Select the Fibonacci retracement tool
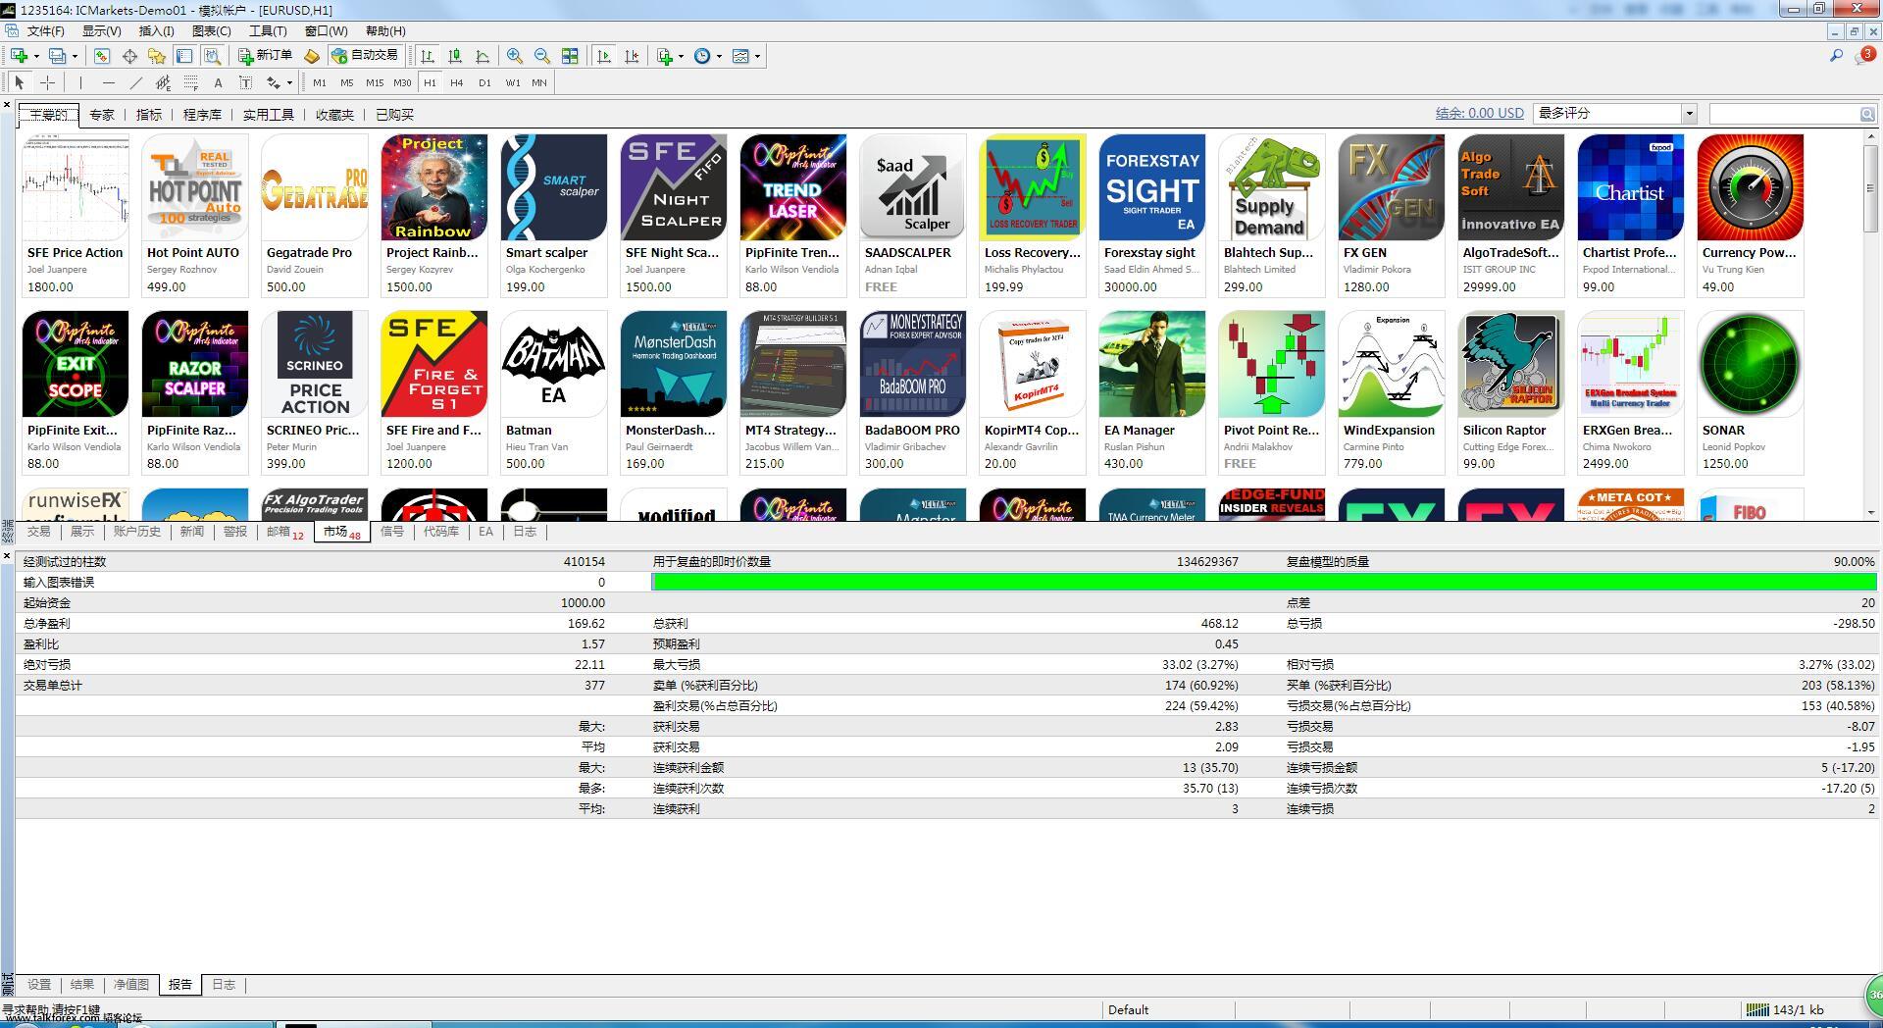The height and width of the screenshot is (1028, 1883). [190, 82]
